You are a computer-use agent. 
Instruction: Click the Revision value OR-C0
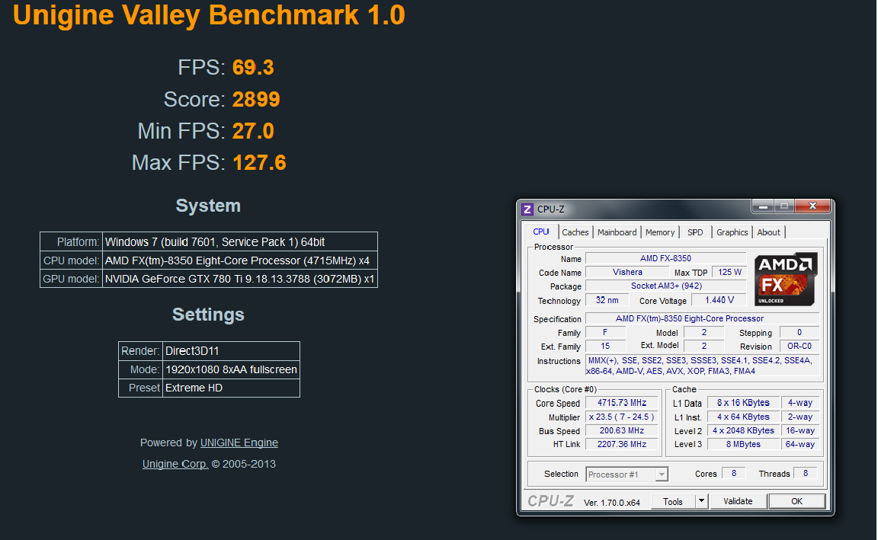point(799,347)
